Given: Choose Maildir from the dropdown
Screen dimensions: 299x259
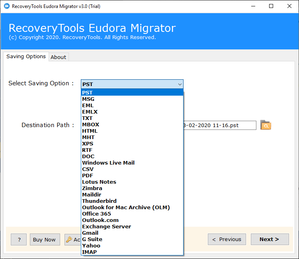Looking at the screenshot, I should tap(132, 194).
